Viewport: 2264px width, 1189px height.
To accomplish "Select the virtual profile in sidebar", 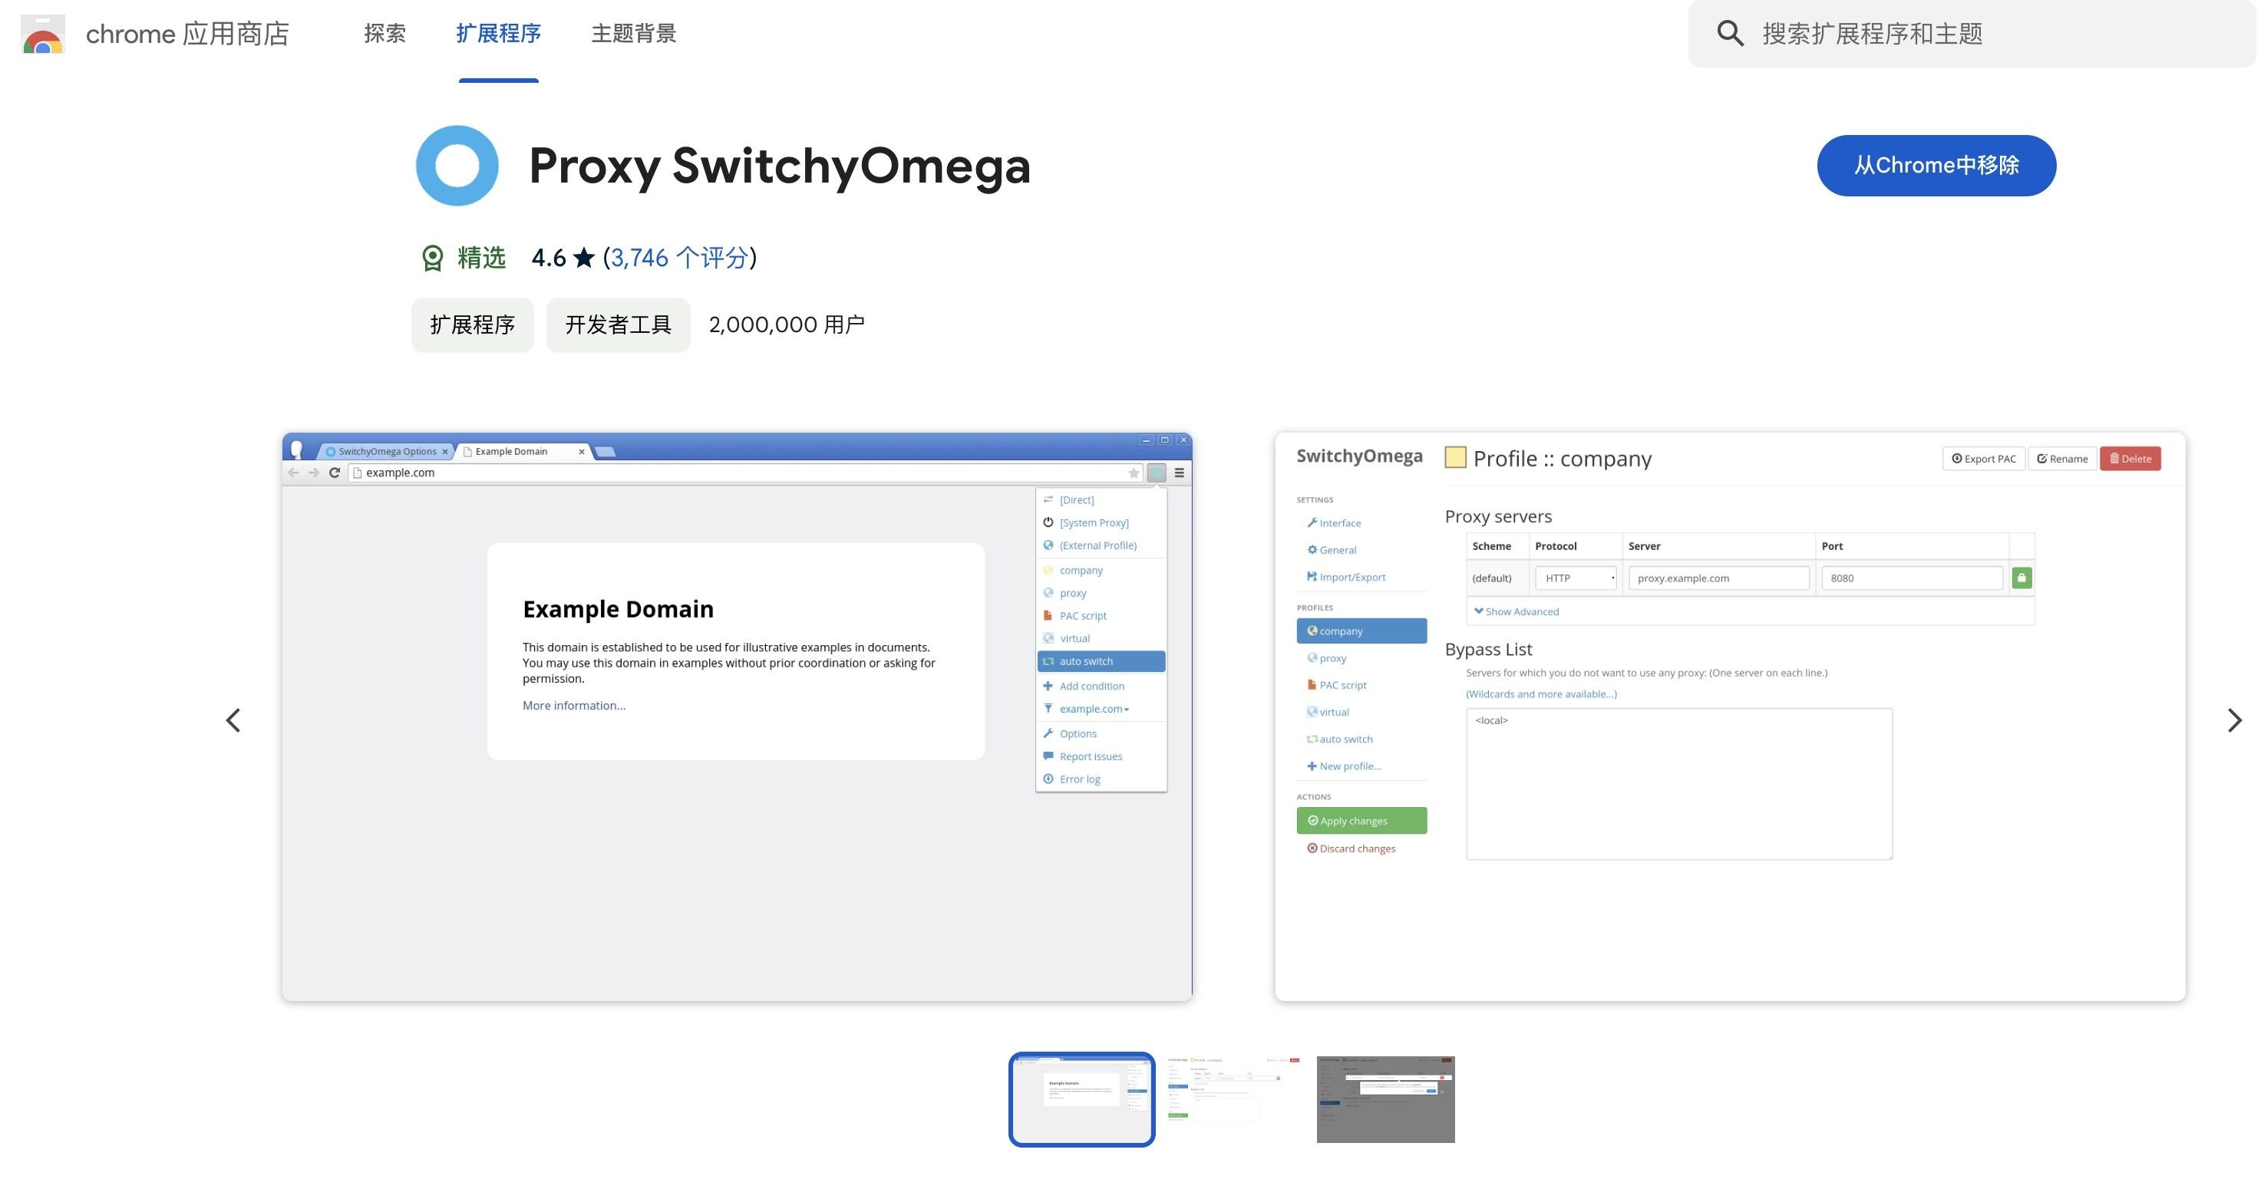I will click(x=1328, y=713).
